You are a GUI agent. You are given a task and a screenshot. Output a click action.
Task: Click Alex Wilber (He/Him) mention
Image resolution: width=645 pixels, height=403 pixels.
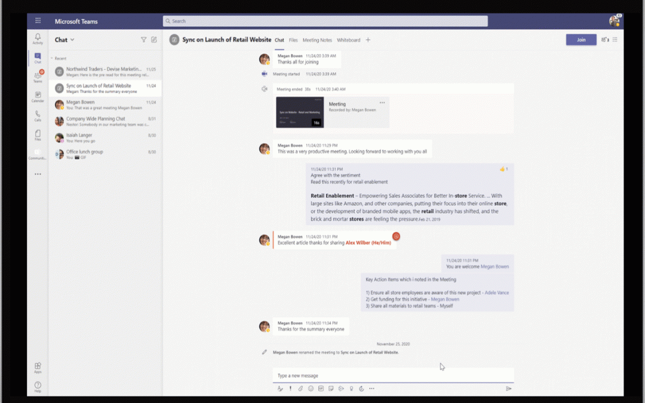368,242
